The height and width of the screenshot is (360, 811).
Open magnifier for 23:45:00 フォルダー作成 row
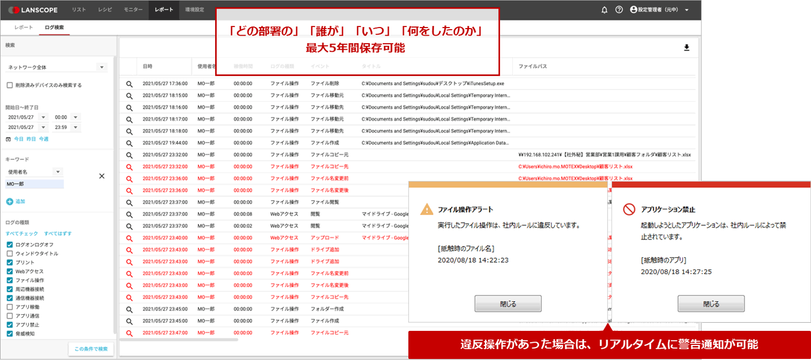[129, 309]
